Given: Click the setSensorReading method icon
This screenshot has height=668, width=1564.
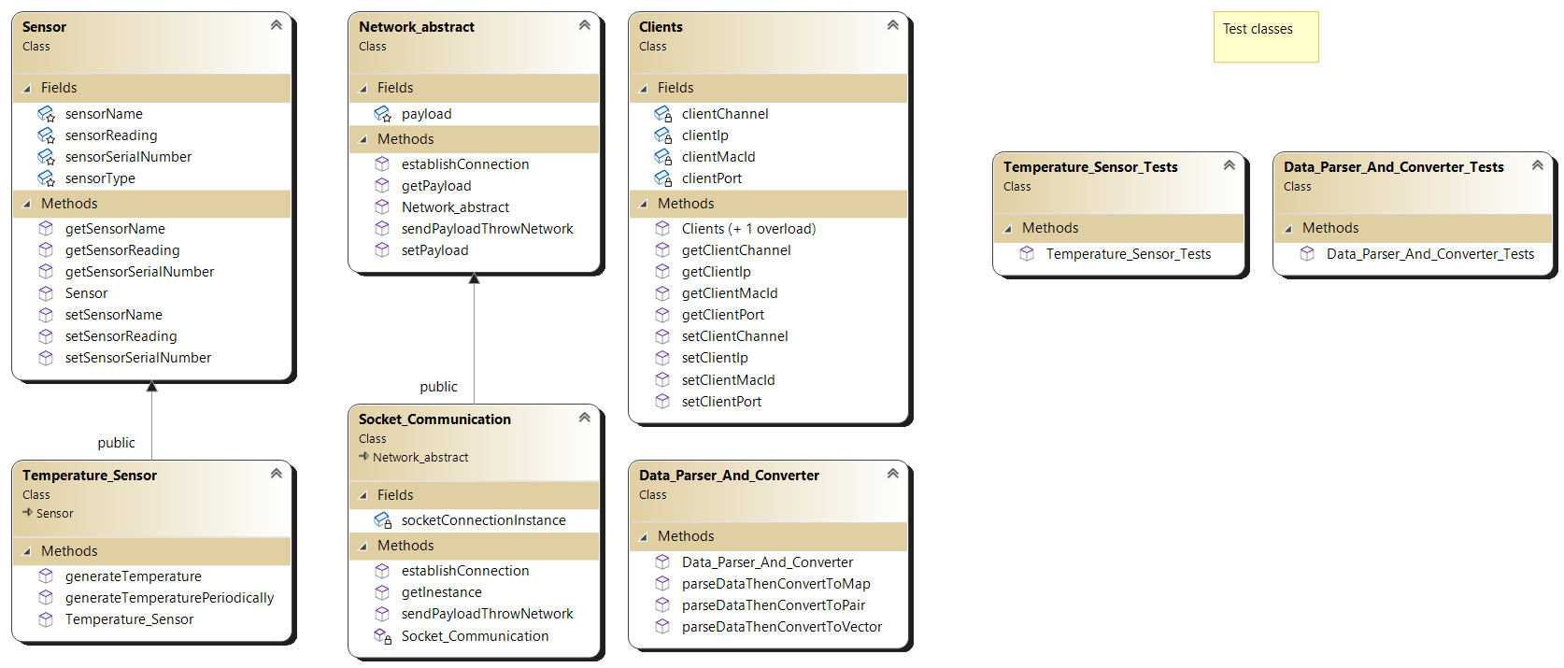Looking at the screenshot, I should (x=46, y=336).
